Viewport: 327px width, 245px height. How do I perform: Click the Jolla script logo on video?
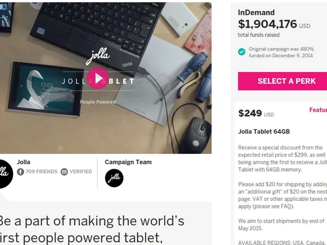tap(98, 56)
